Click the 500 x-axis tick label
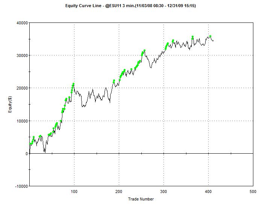 tap(253, 192)
